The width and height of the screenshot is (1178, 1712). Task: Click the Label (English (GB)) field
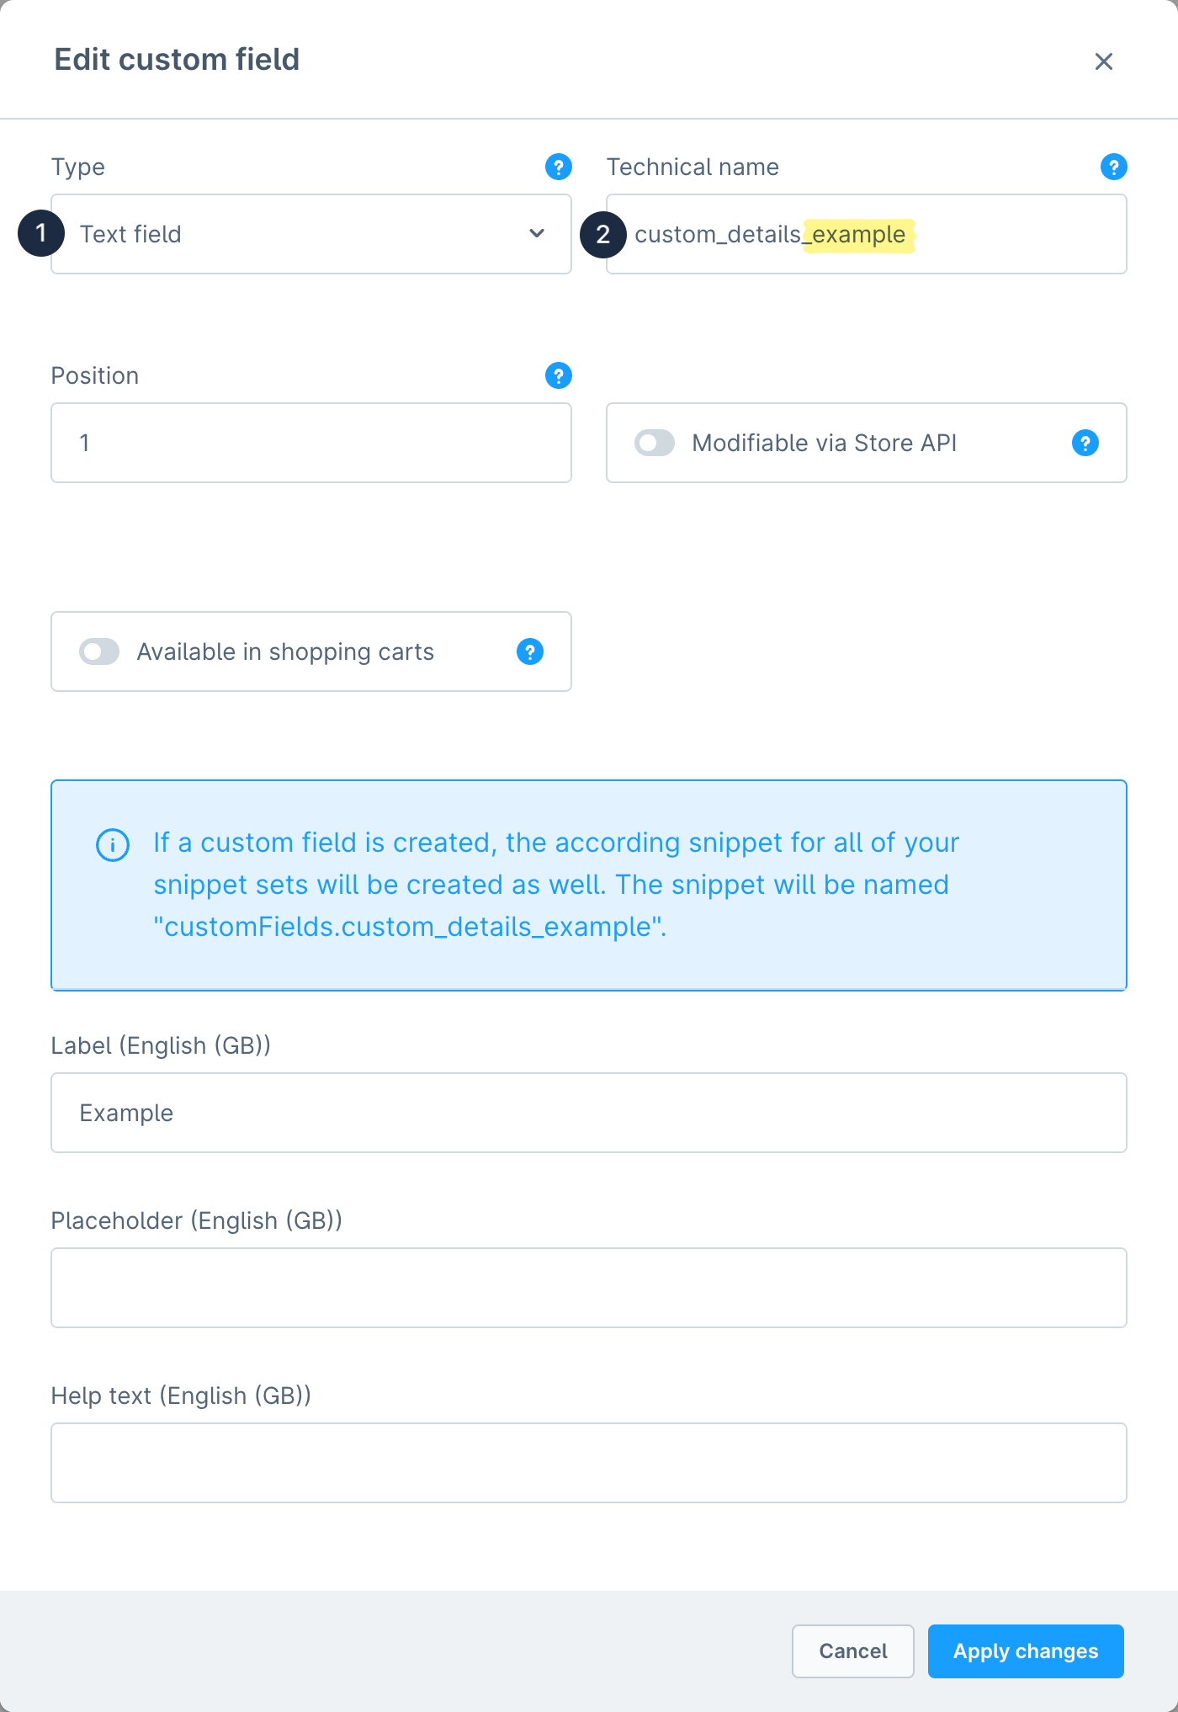coord(589,1113)
